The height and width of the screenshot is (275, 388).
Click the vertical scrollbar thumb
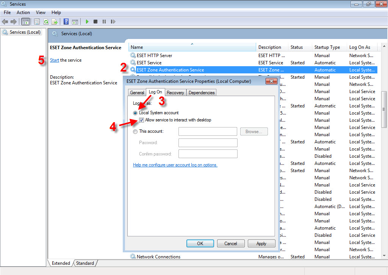[x=384, y=109]
